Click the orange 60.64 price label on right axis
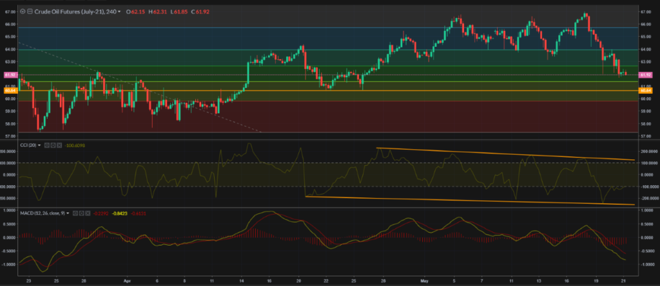The image size is (660, 286). [644, 91]
